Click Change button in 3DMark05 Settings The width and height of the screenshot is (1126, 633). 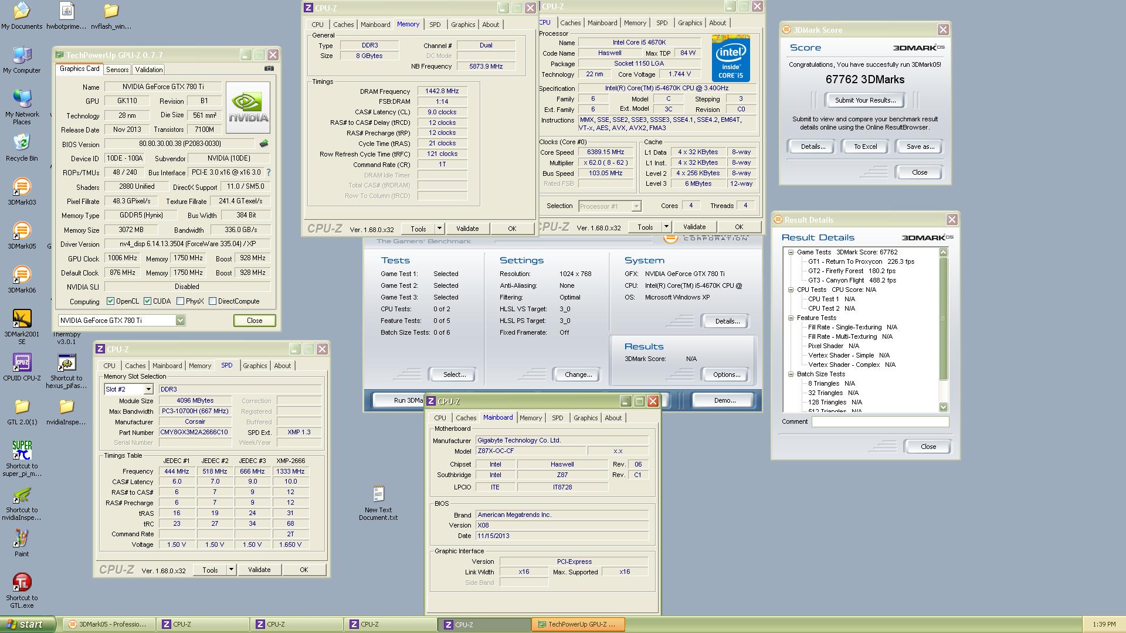point(578,375)
